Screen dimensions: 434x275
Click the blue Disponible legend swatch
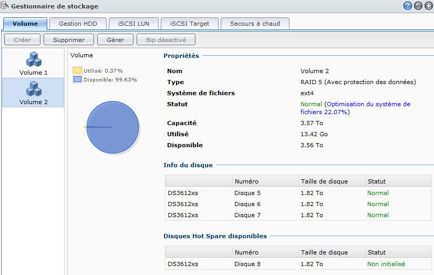pos(77,79)
